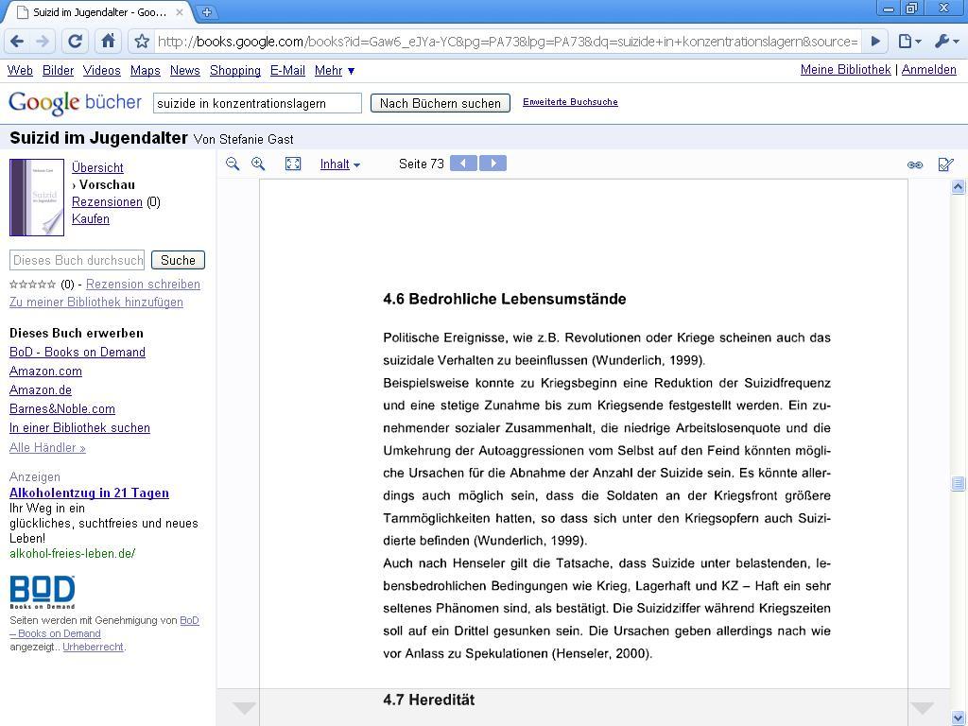Click the book page scrollbar thumb

coord(959,483)
